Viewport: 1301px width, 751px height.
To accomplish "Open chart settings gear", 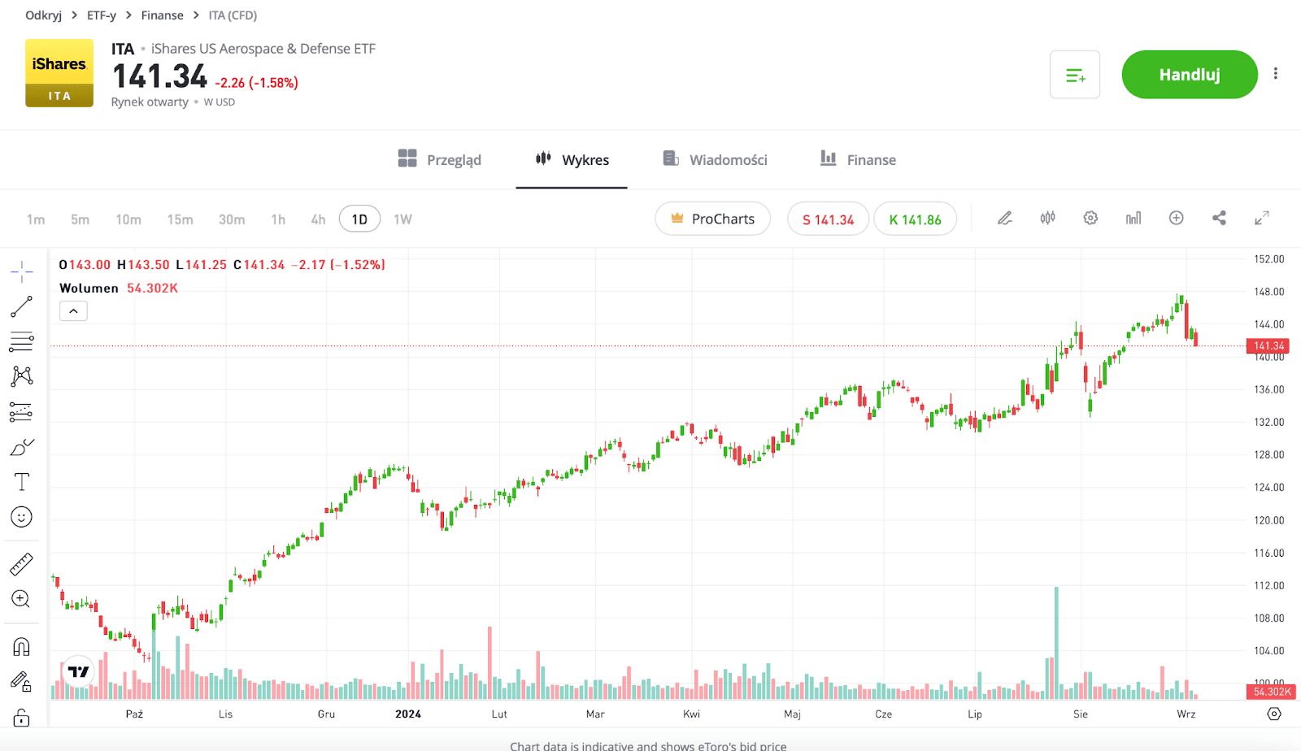I will [x=1090, y=218].
